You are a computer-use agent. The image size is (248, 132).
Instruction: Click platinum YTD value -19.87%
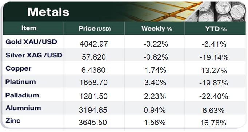(214, 83)
